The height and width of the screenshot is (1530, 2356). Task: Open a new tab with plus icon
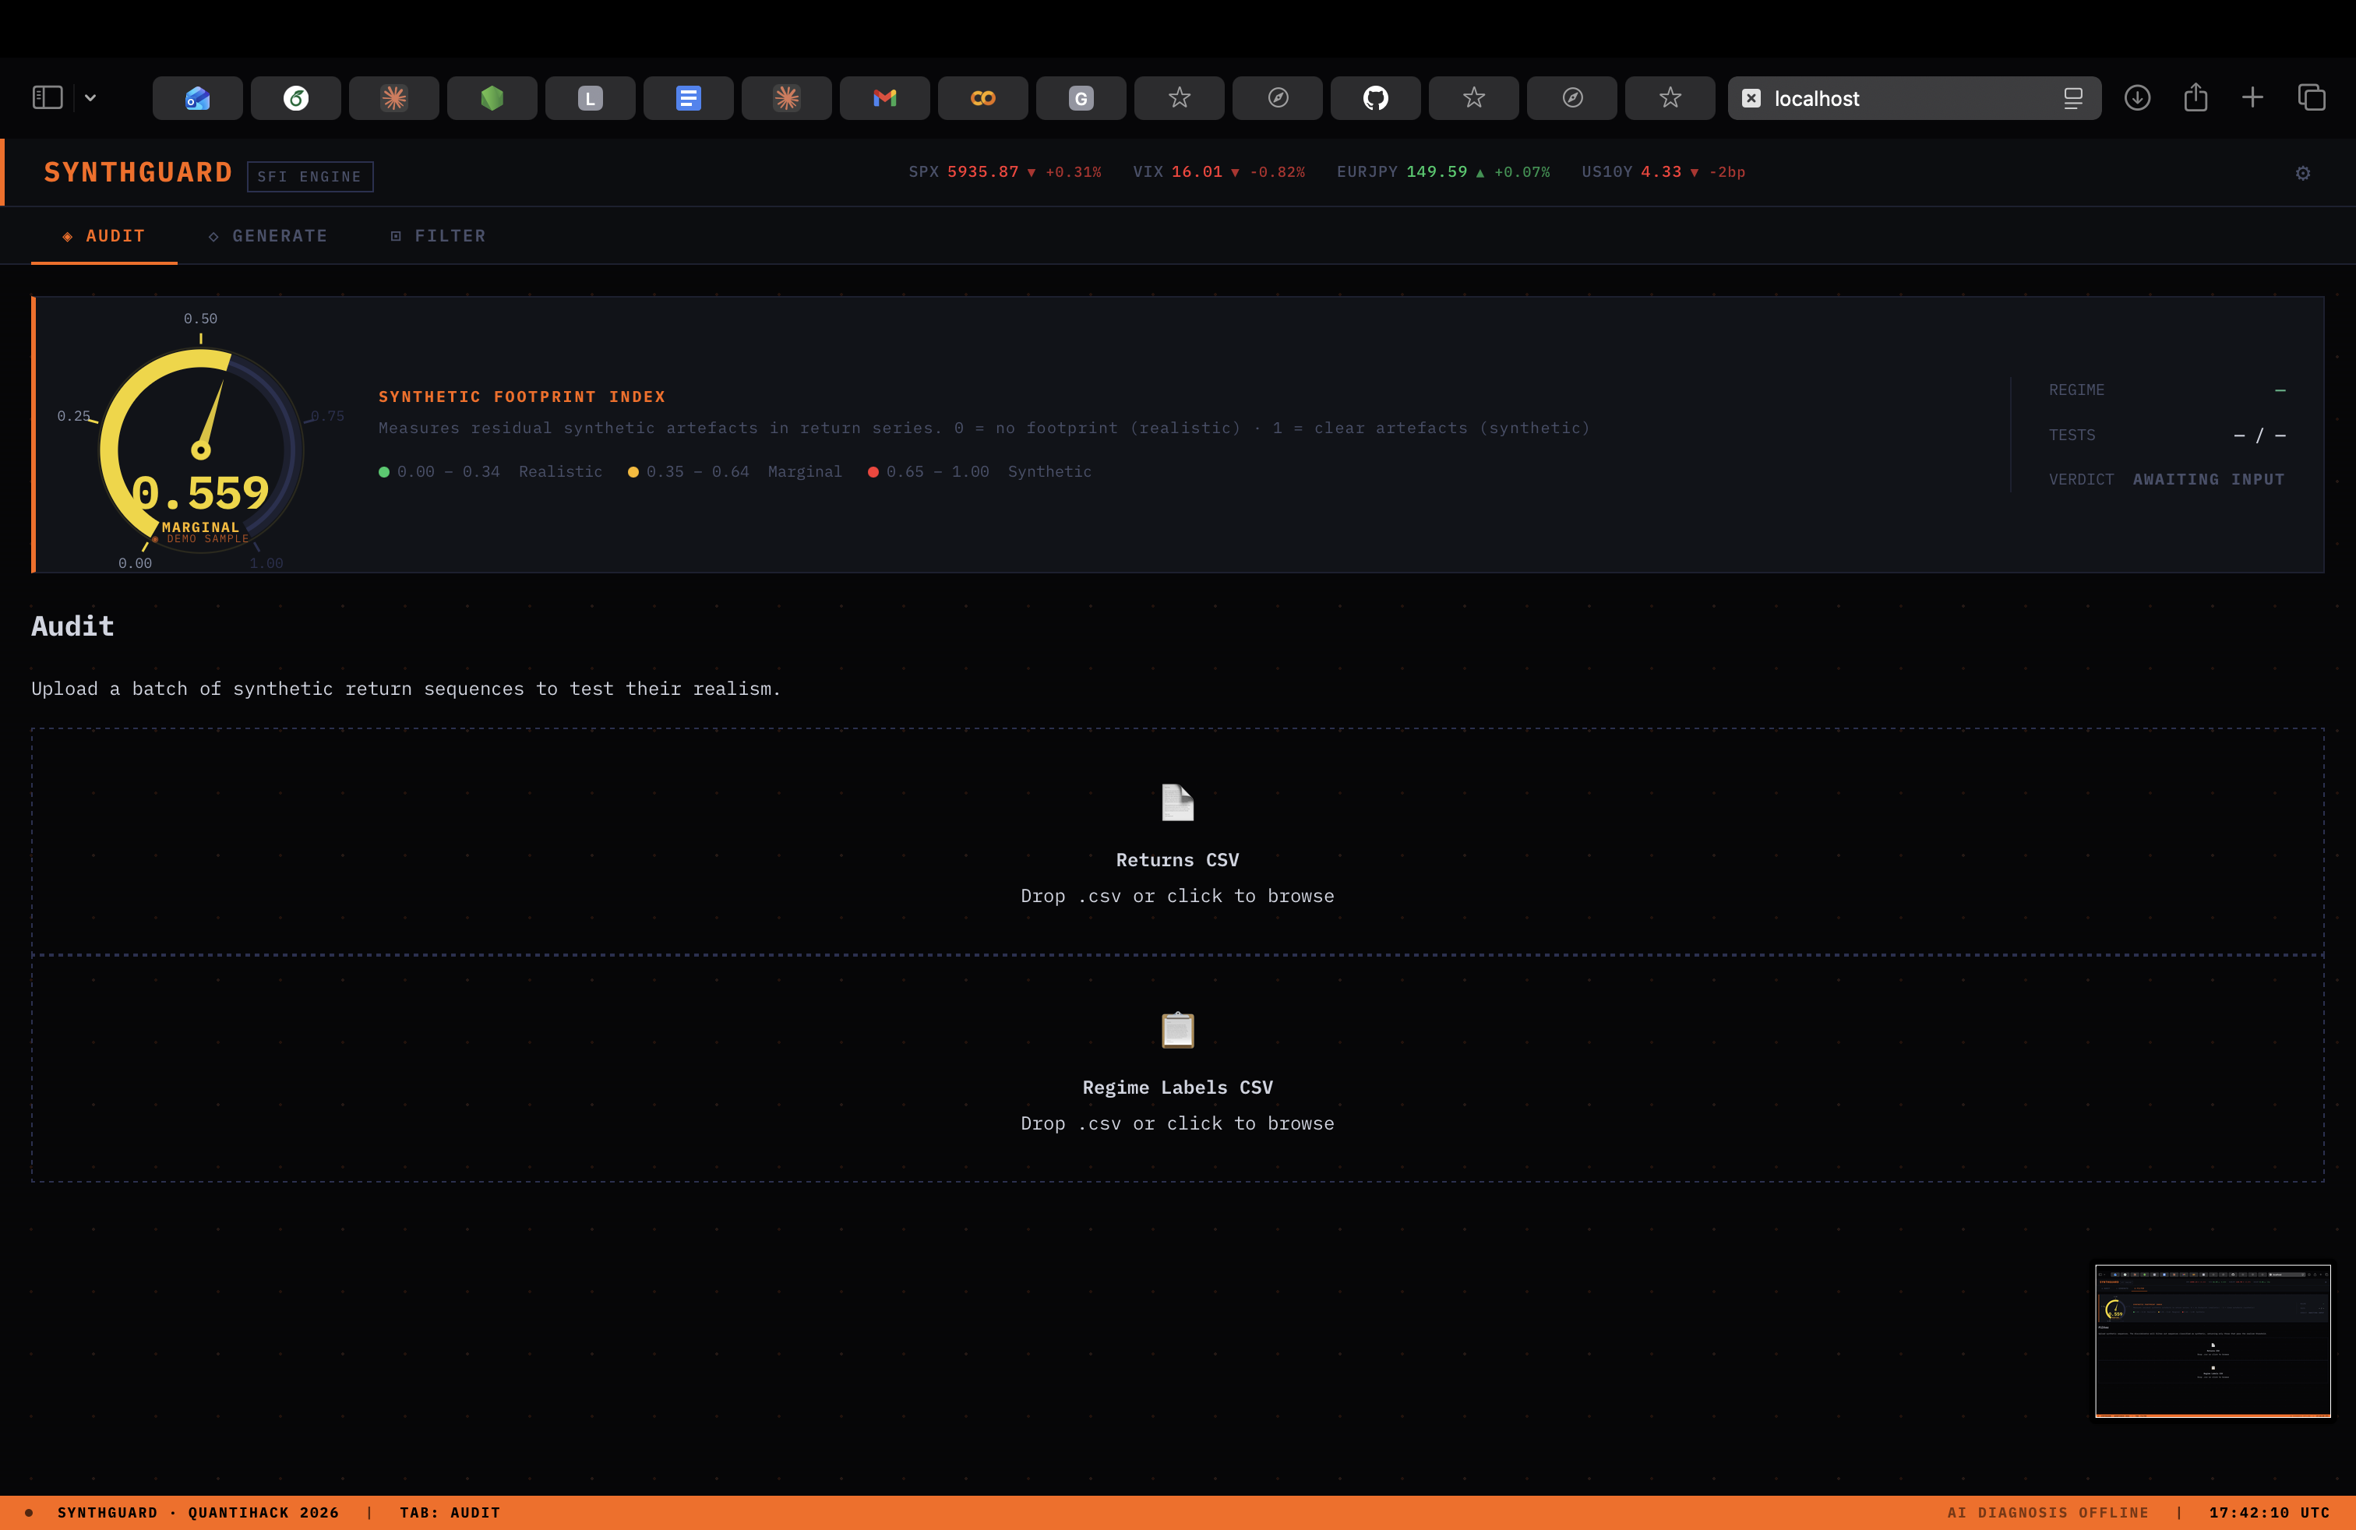(2252, 98)
